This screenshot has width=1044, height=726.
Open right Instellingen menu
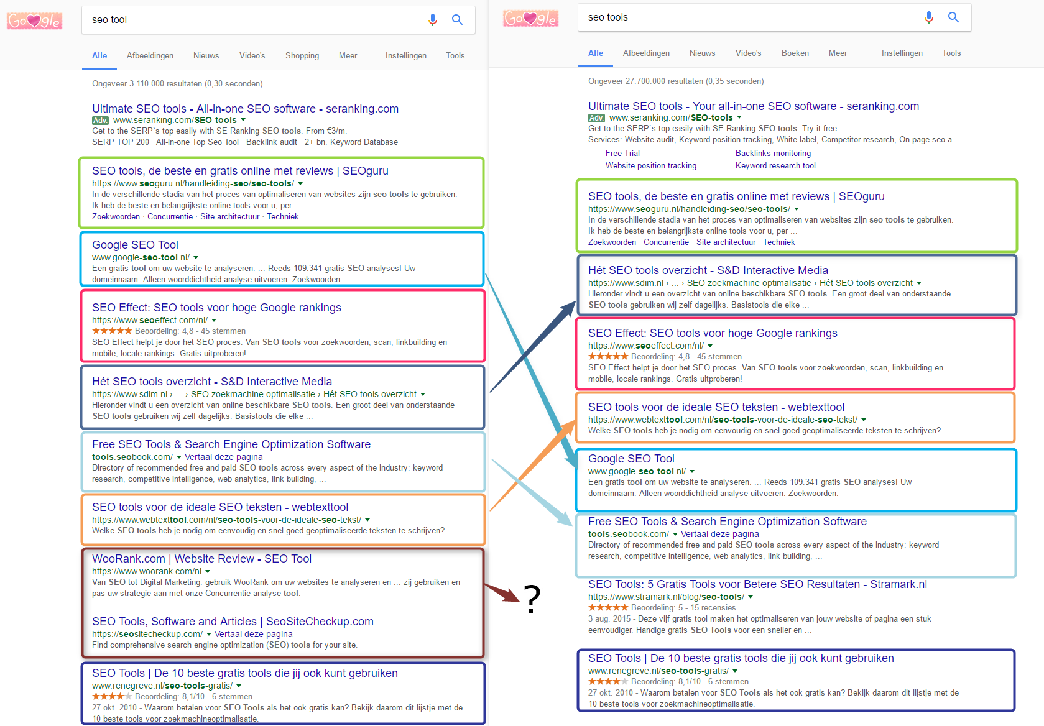[x=902, y=53]
